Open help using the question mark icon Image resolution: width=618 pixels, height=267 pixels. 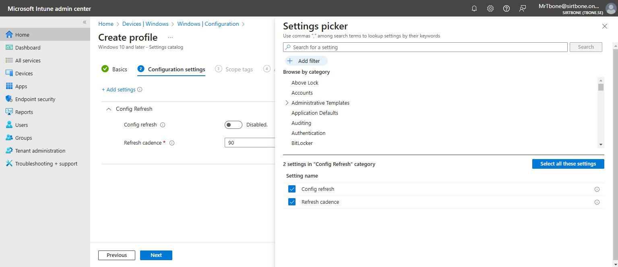[506, 8]
